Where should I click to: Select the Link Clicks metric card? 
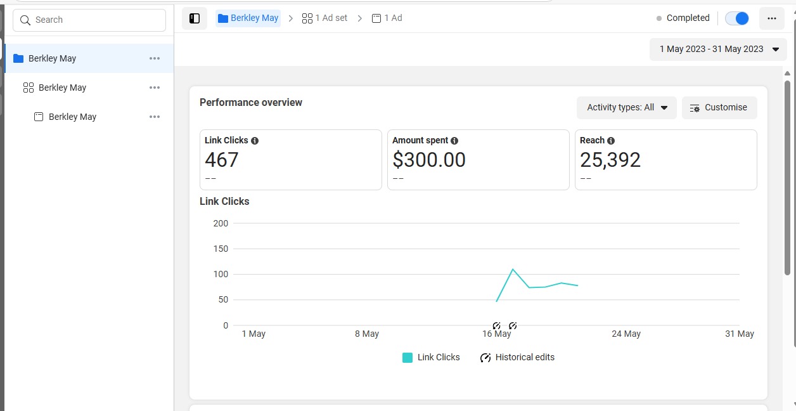point(290,160)
